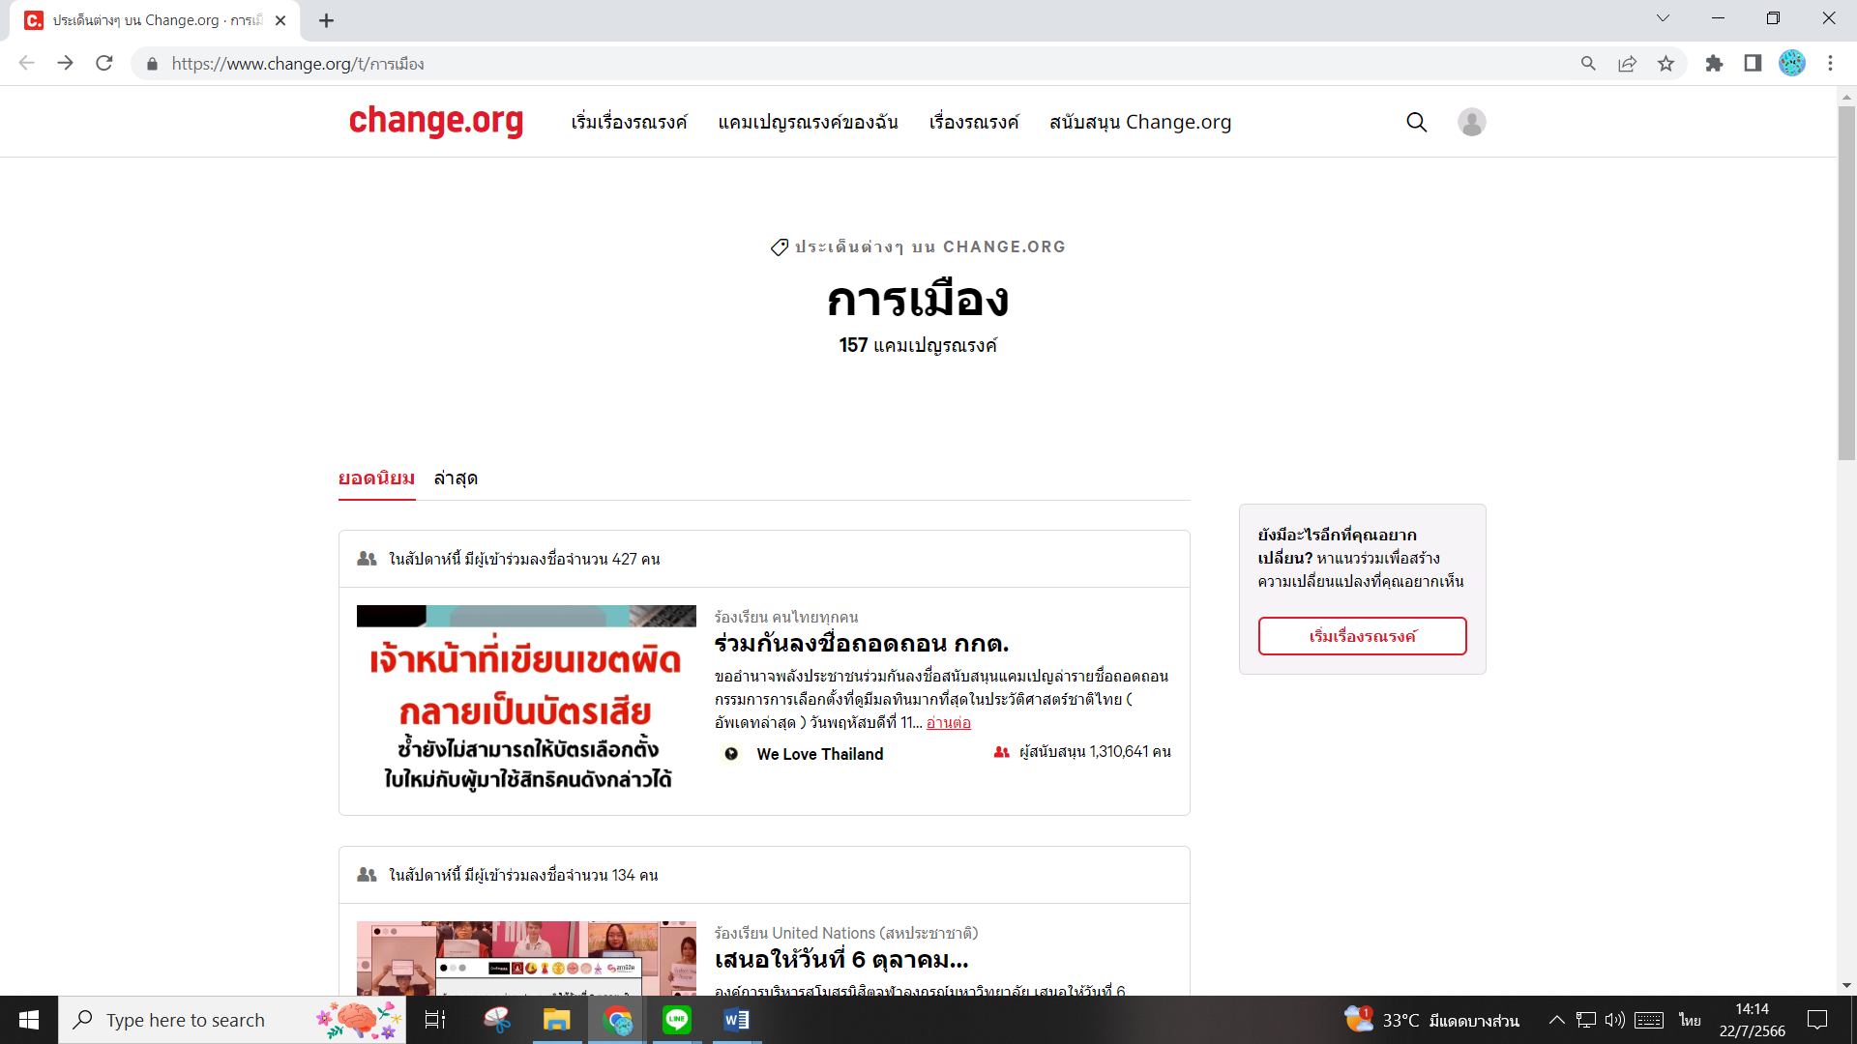Click the page vertical scrollbar thumb
This screenshot has height=1044, width=1857.
[1846, 283]
